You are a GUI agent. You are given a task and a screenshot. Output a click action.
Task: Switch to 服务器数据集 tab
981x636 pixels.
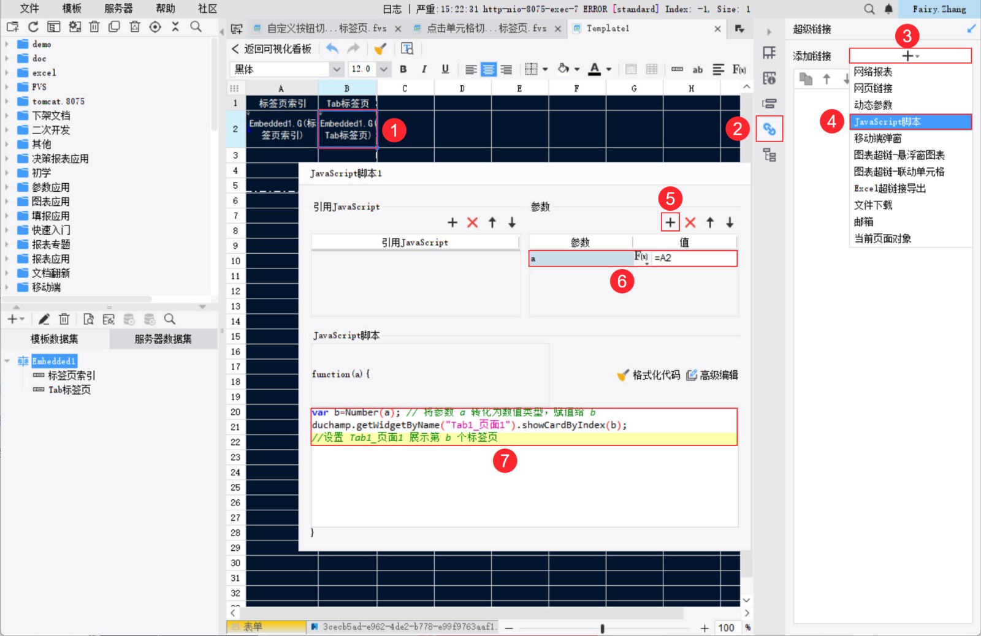pos(163,339)
